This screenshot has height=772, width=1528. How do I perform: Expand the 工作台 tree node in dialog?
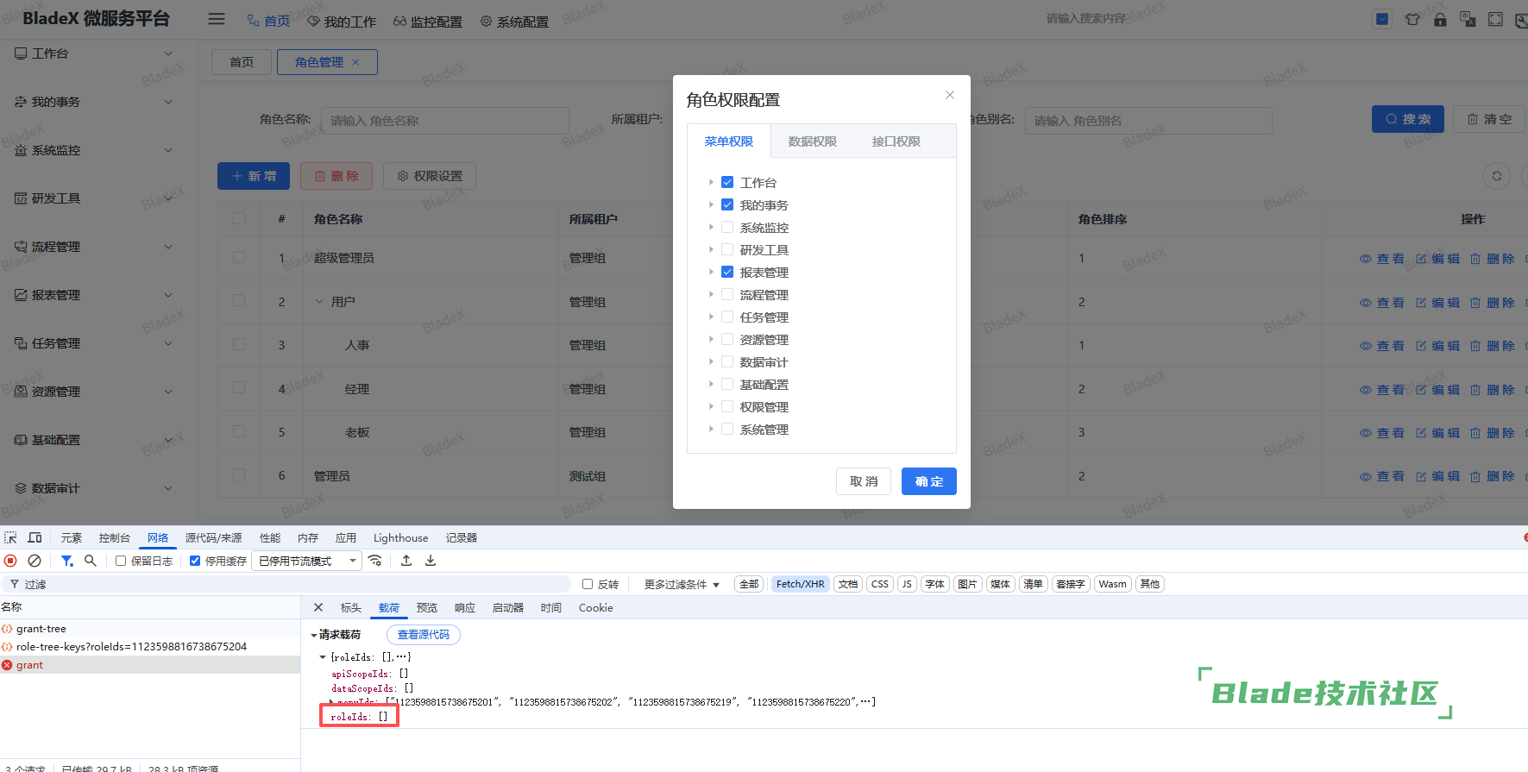711,182
